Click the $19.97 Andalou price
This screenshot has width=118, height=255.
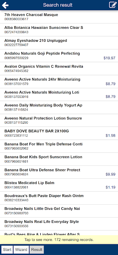pyautogui.click(x=109, y=58)
